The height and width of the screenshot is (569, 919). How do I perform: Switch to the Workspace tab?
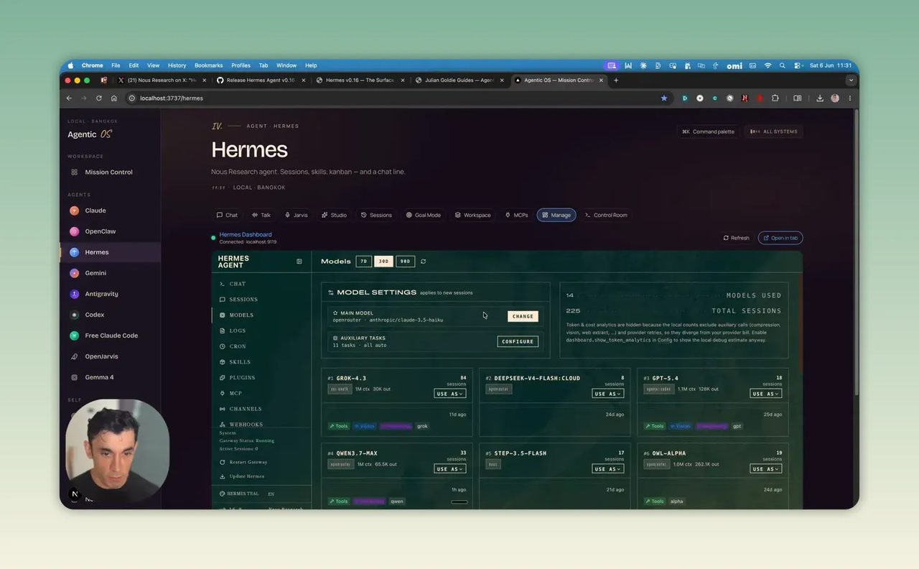(x=472, y=215)
